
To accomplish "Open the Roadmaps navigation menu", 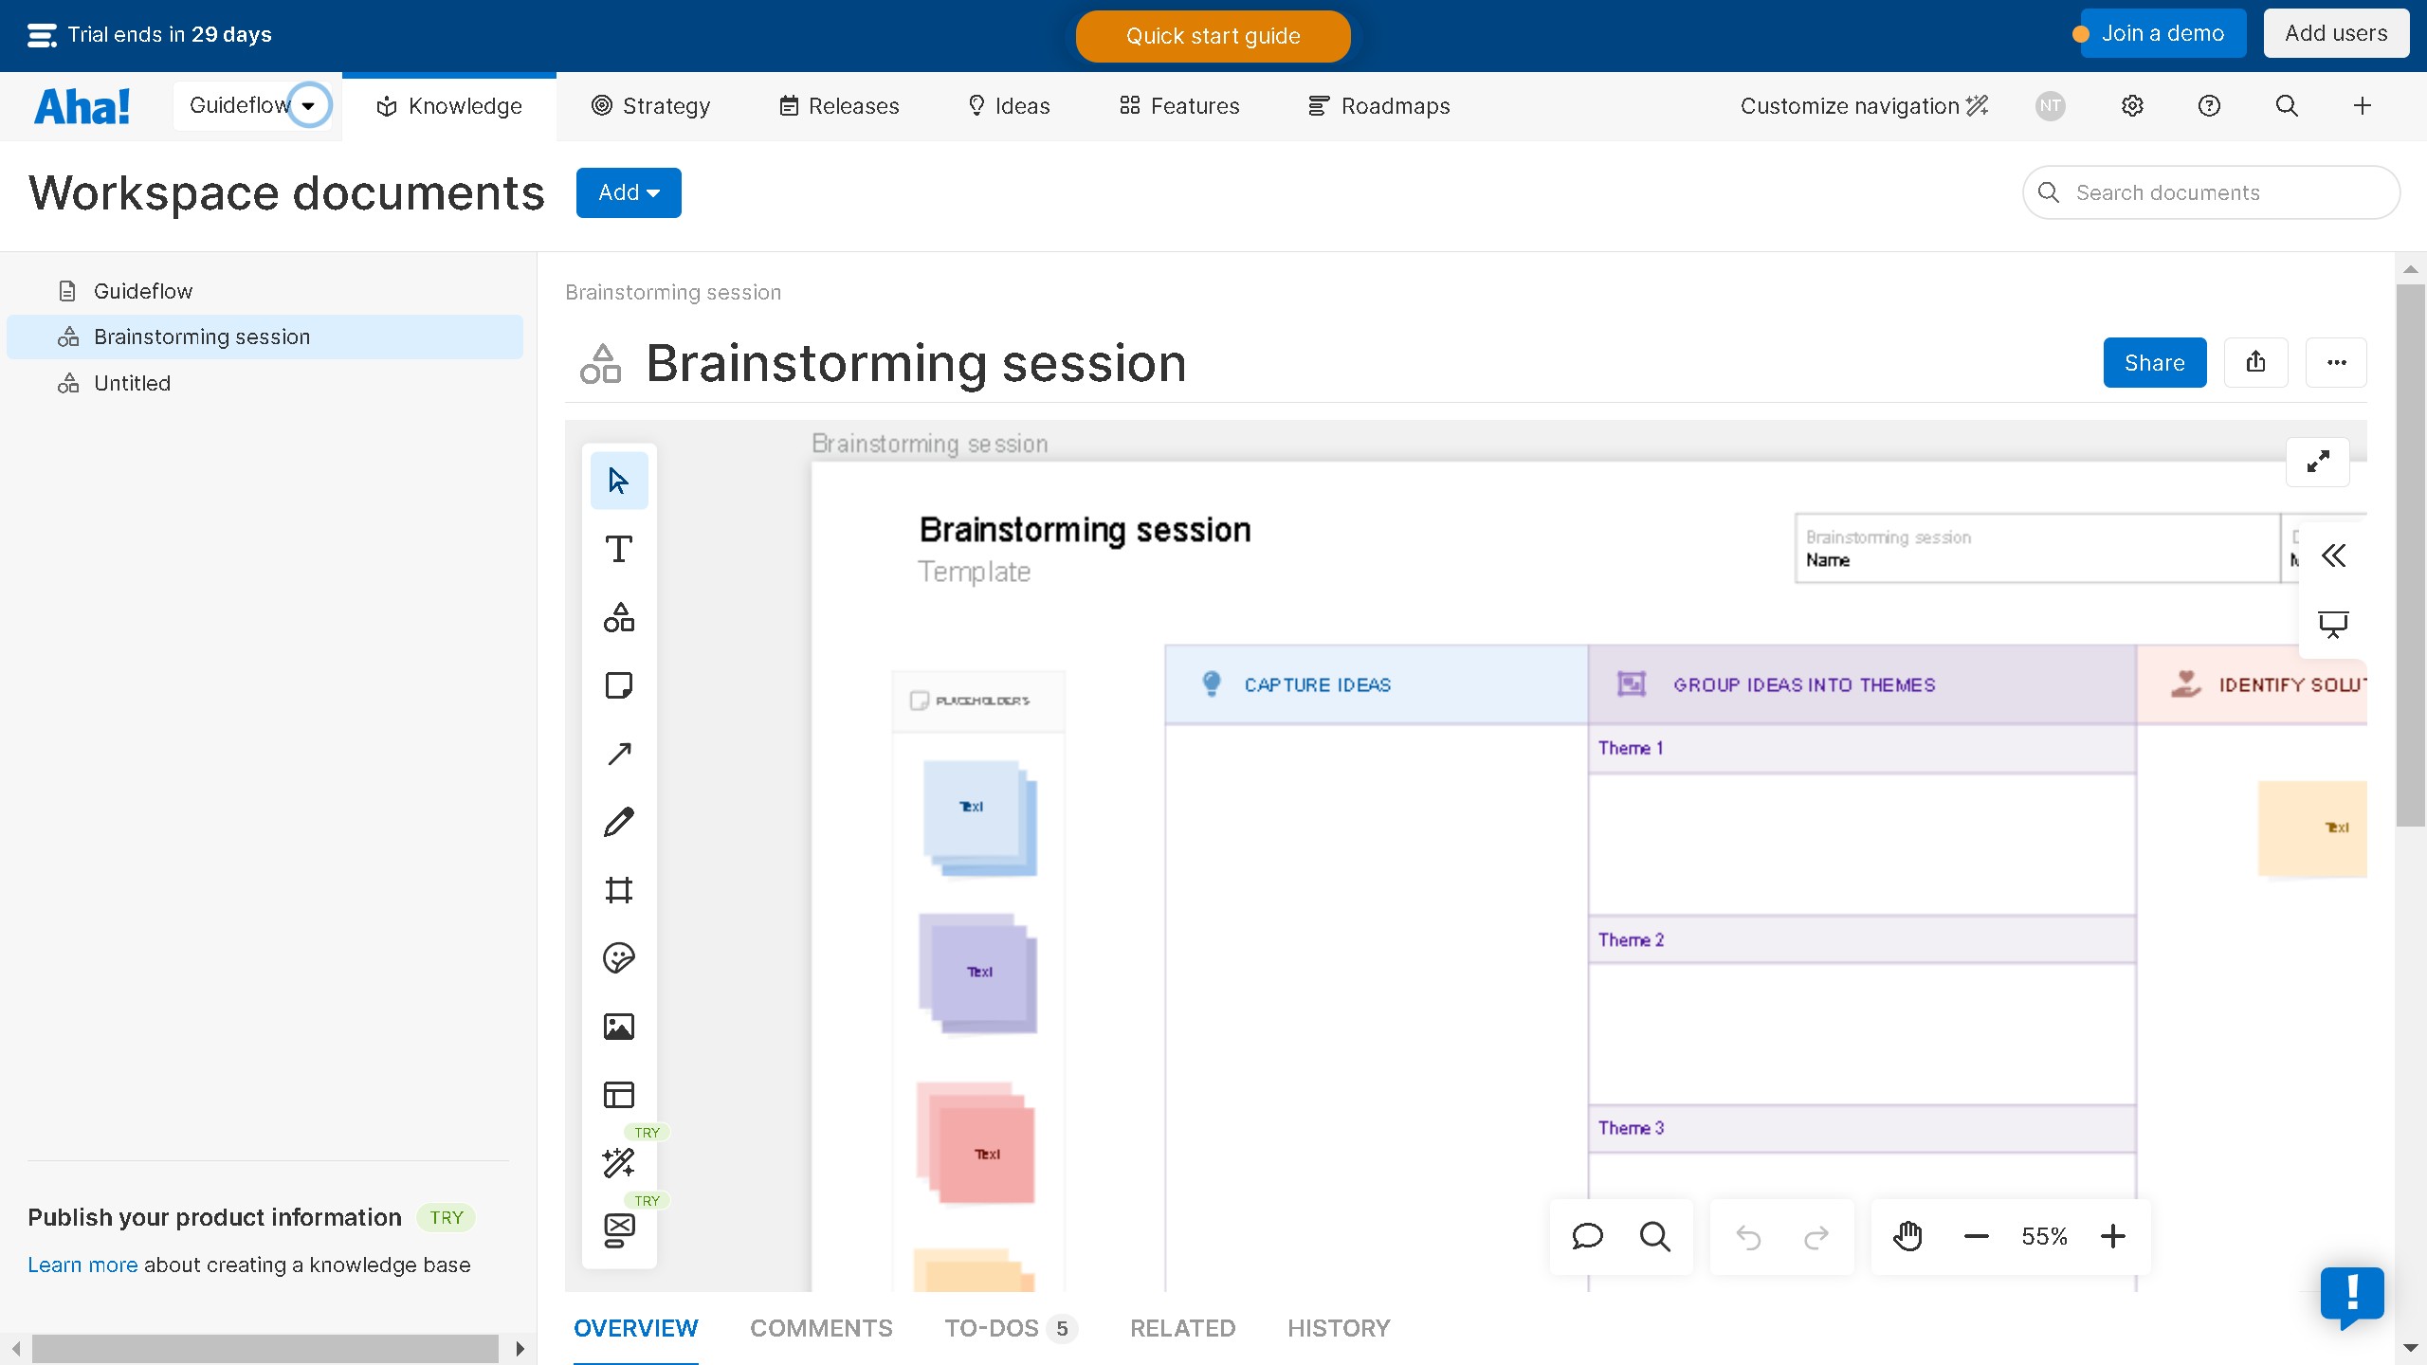I will click(1379, 106).
